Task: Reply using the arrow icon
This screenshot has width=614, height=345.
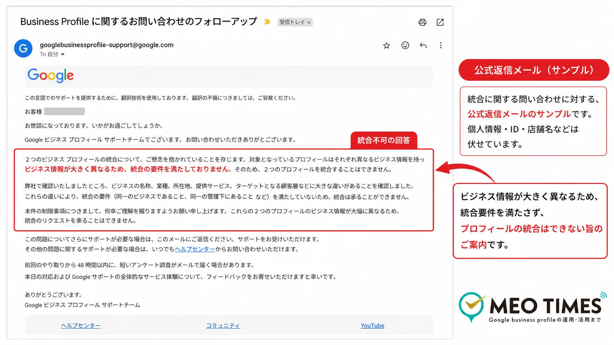Action: pos(423,45)
